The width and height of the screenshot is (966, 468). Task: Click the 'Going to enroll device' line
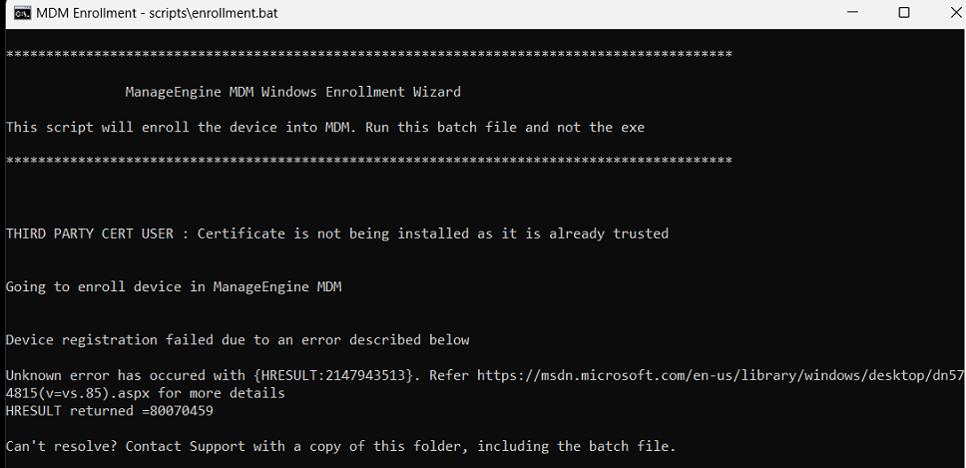(174, 287)
